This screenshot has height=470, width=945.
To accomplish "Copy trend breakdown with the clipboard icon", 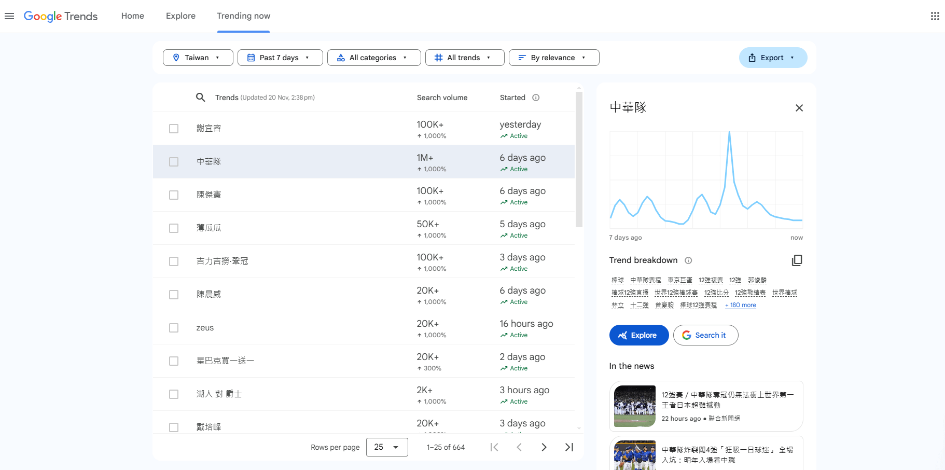I will point(797,260).
